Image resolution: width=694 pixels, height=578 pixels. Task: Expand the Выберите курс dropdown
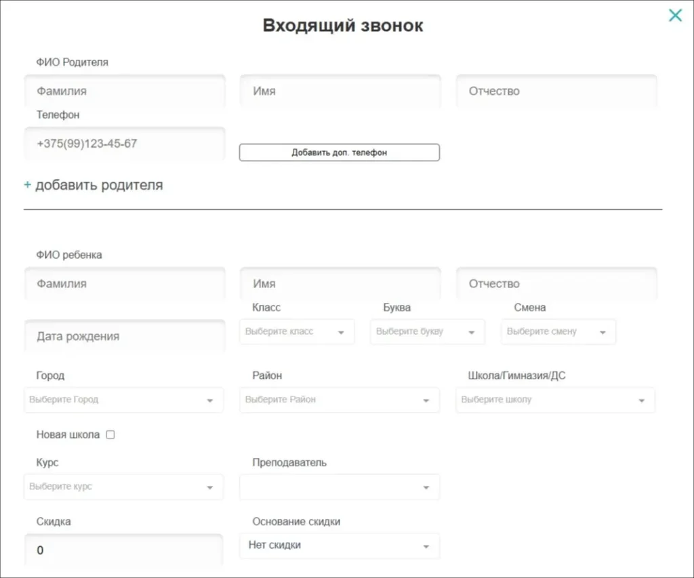(x=209, y=487)
